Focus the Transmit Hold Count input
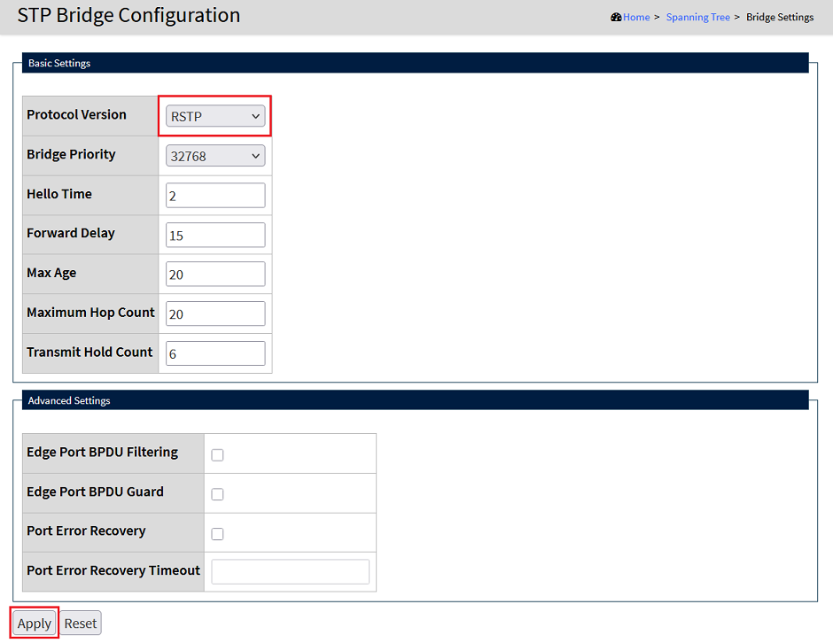Image resolution: width=833 pixels, height=643 pixels. 215,353
